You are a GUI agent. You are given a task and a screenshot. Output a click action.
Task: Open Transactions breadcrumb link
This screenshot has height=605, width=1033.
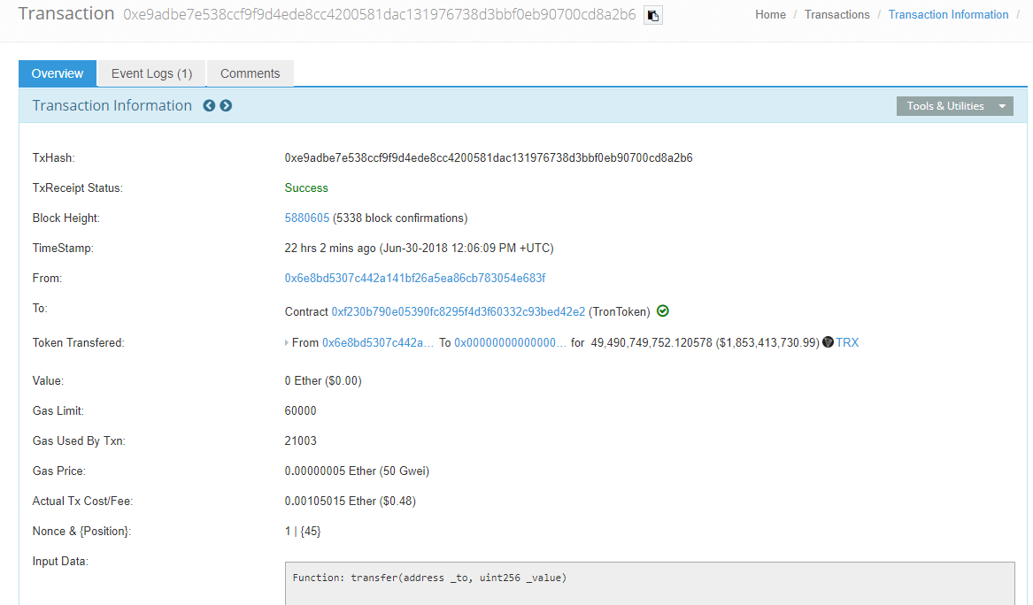(x=836, y=14)
